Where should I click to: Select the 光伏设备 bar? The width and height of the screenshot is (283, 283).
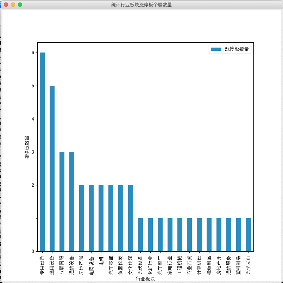tap(140, 235)
